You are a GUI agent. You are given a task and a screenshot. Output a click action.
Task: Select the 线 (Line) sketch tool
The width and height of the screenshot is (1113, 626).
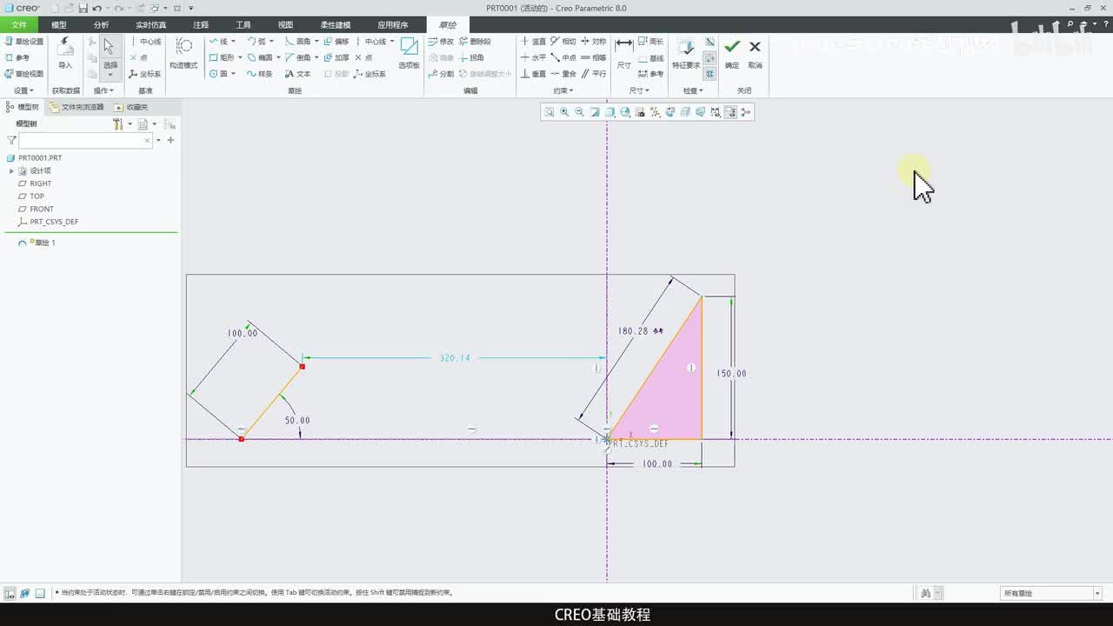point(217,41)
